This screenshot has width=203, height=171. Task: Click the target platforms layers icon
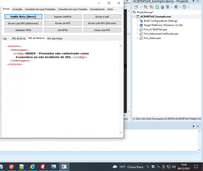pyautogui.click(x=176, y=7)
